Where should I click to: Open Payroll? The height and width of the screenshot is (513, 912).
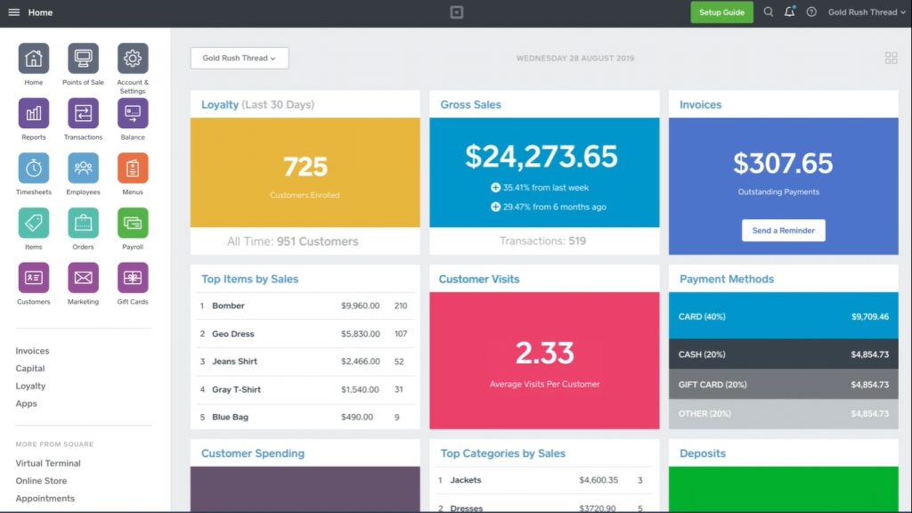pyautogui.click(x=132, y=224)
